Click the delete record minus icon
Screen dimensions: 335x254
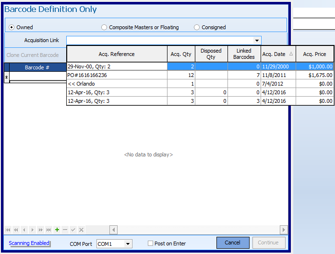(65, 230)
